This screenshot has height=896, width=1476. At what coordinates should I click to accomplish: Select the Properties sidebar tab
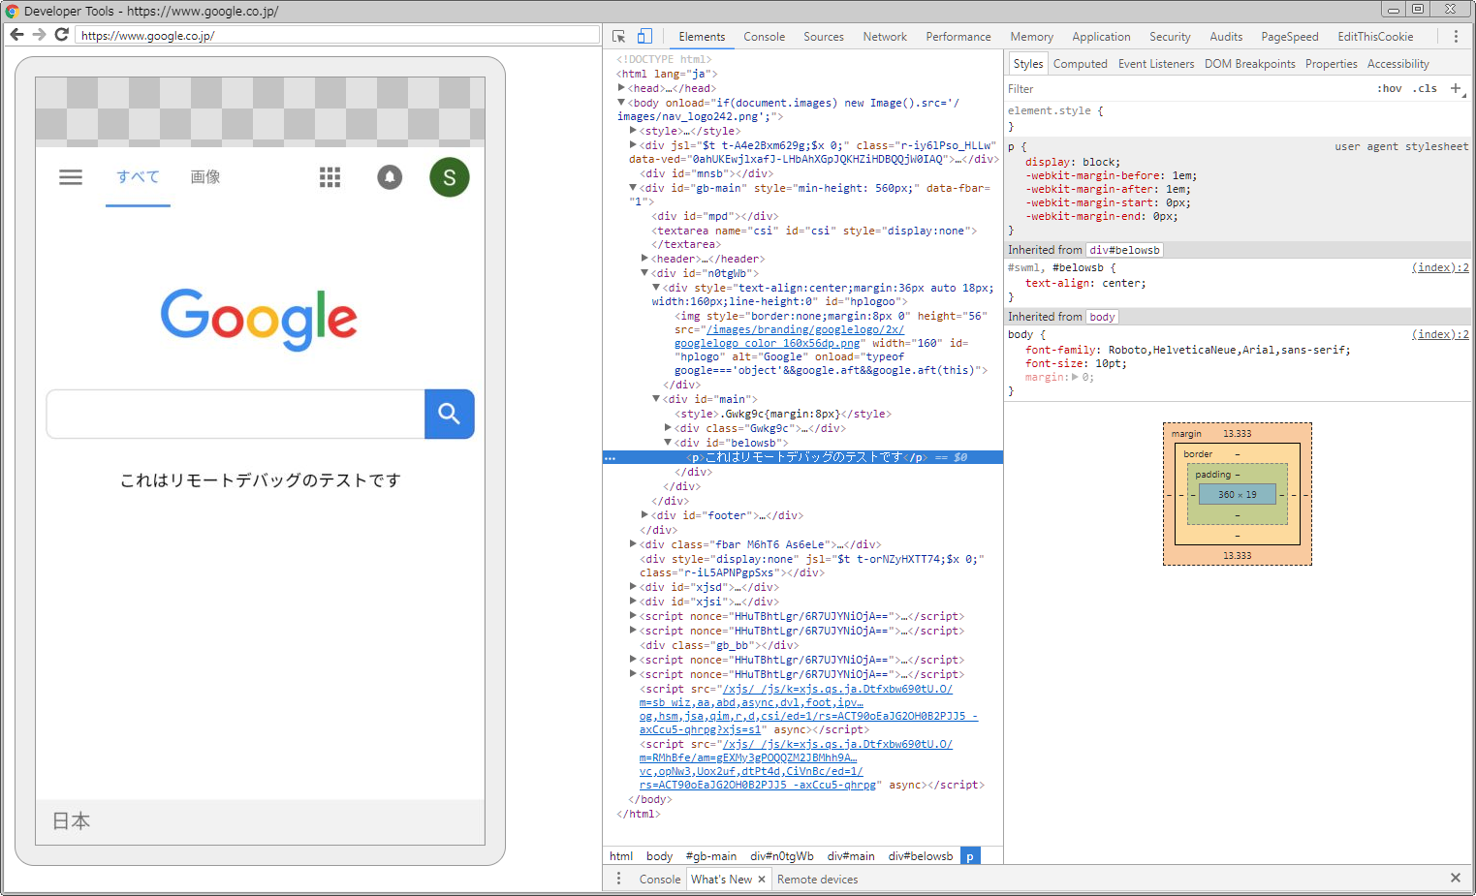pos(1331,64)
